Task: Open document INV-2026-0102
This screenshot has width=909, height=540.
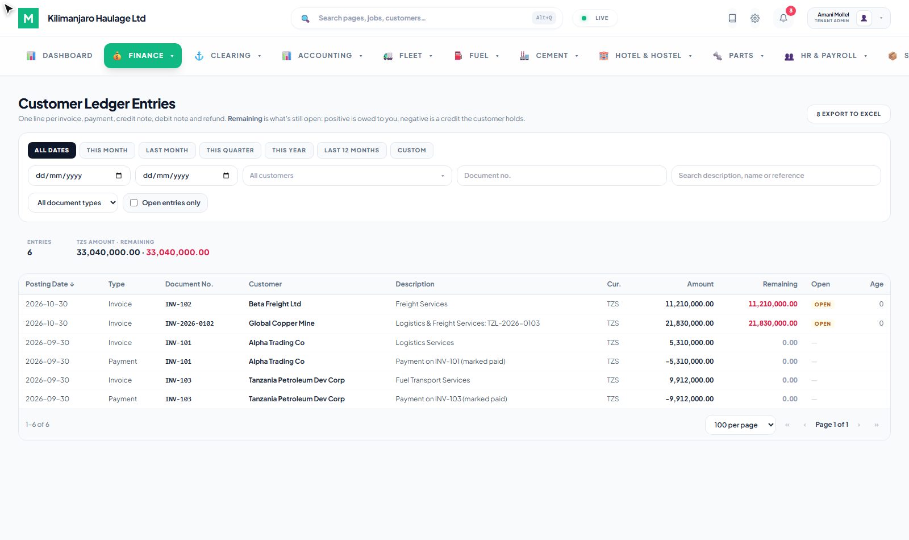Action: [190, 323]
